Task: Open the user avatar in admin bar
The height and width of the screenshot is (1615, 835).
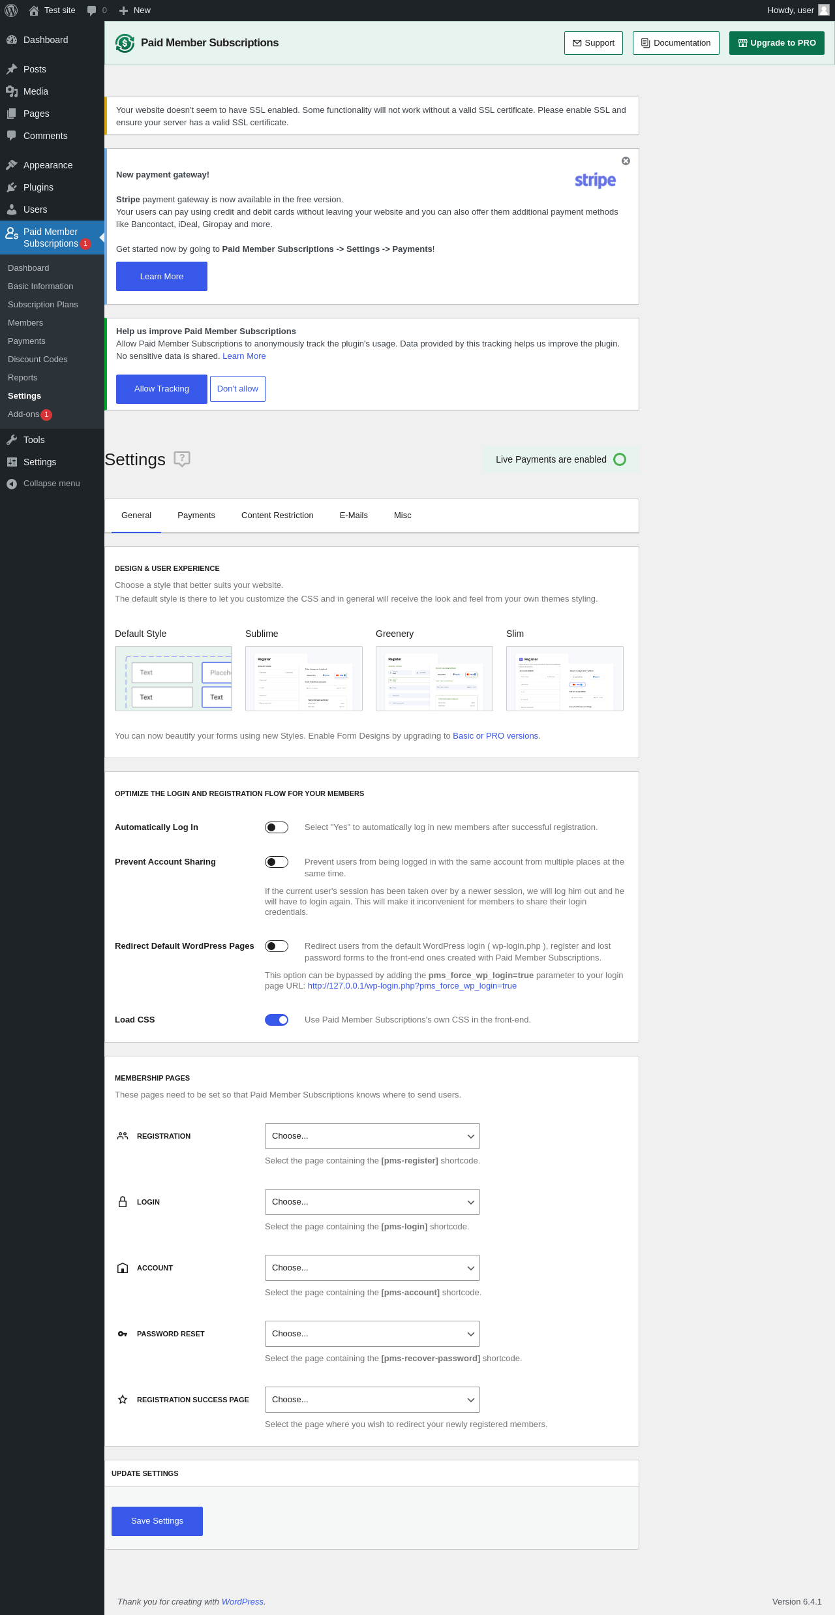Action: point(824,10)
